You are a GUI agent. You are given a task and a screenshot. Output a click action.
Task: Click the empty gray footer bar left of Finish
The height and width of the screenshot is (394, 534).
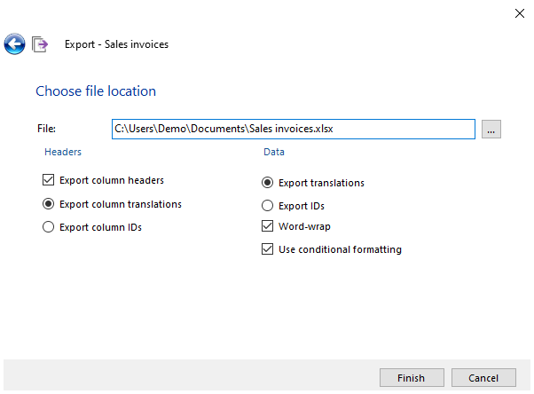[186, 377]
